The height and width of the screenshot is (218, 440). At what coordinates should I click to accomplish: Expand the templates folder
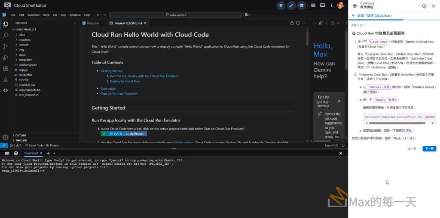pos(25,60)
